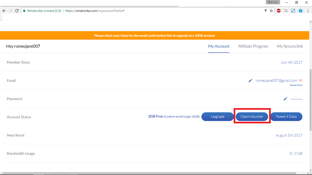Screen dimensions: 312x175
Task: Click the August 3rd 2017 reset date
Action: pos(289,135)
